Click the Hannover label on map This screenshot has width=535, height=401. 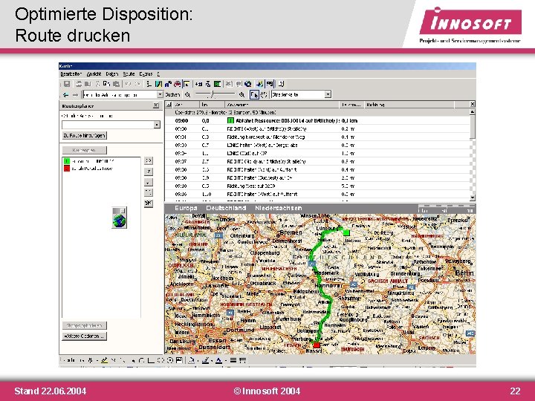pyautogui.click(x=328, y=285)
